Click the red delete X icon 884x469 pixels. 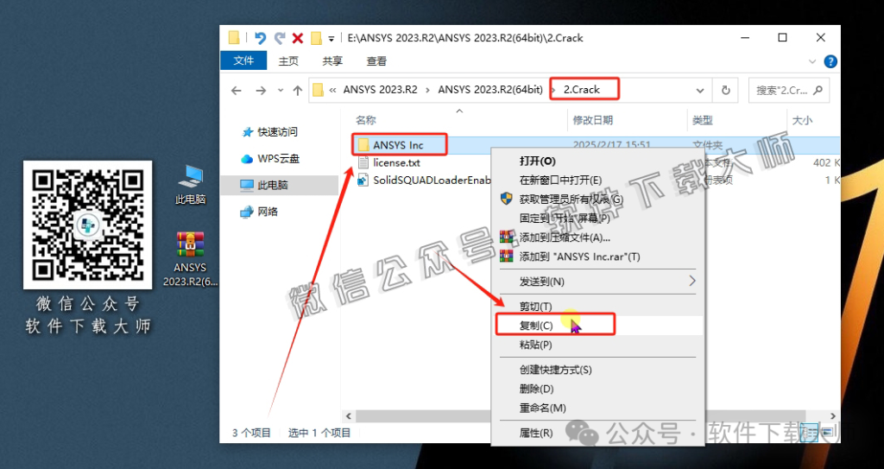point(298,38)
